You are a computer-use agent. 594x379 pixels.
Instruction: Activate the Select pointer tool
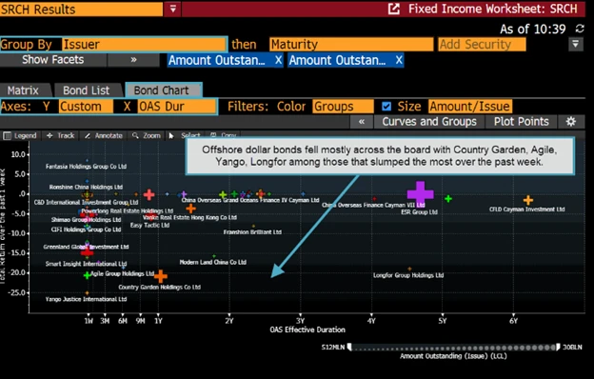tap(185, 135)
